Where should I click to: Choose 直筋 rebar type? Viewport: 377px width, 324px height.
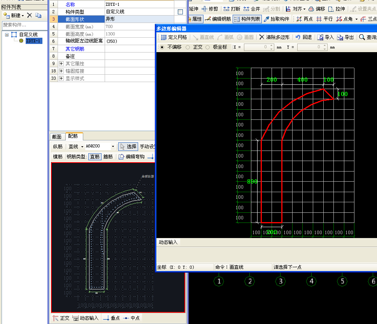coord(95,157)
